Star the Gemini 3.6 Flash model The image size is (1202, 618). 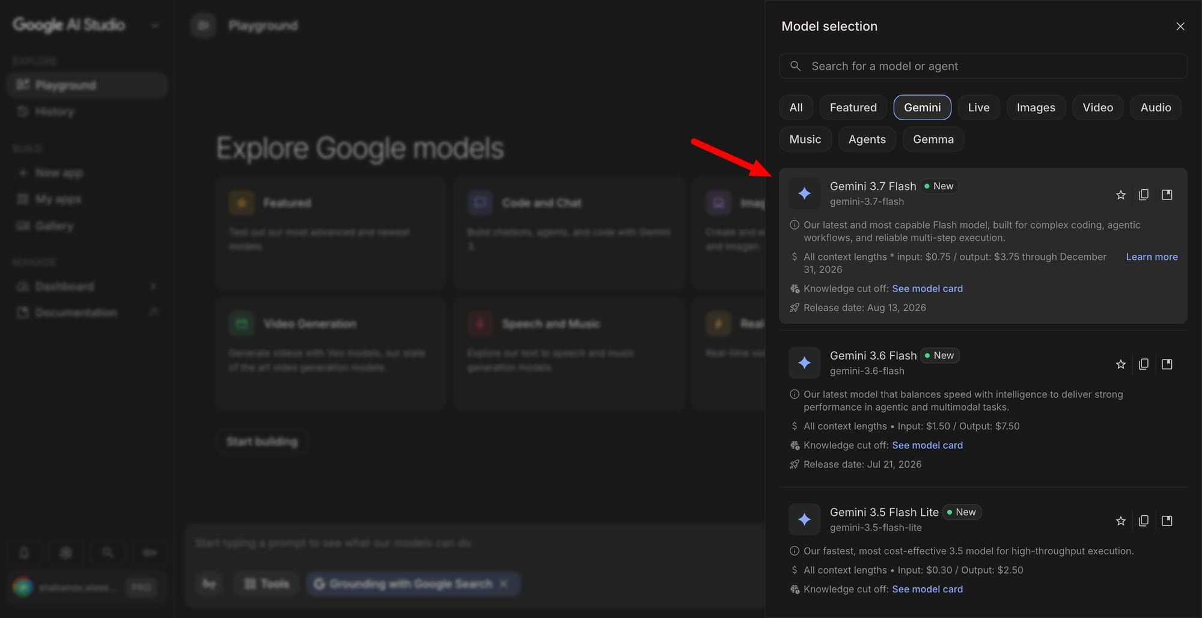click(x=1121, y=364)
